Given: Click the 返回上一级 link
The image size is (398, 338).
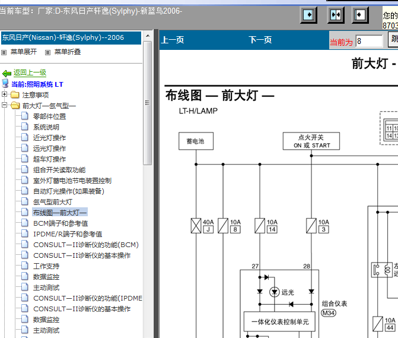Looking at the screenshot, I should [30, 72].
